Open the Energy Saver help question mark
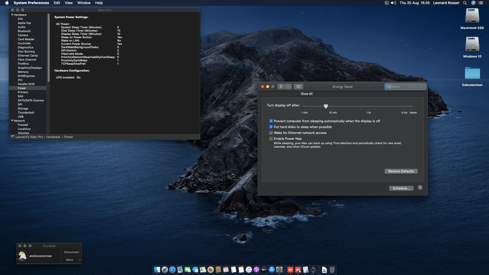 (x=420, y=188)
